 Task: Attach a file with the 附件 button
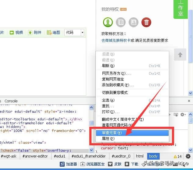tap(35, 33)
